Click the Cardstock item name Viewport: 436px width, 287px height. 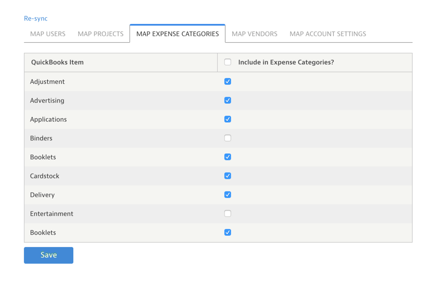(44, 176)
